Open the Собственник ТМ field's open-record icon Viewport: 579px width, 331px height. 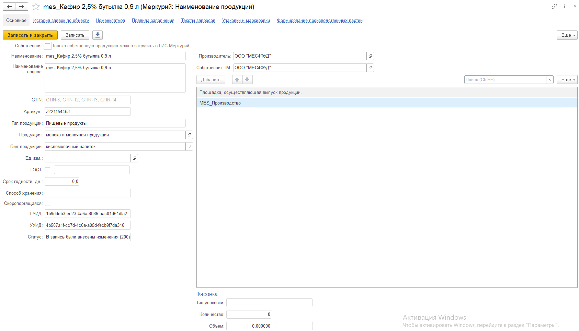point(370,68)
